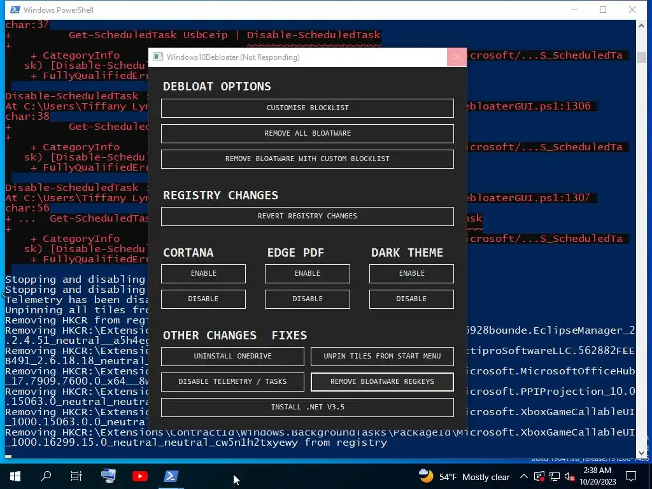Click the 'Mostly clear' weather text

pos(486,477)
